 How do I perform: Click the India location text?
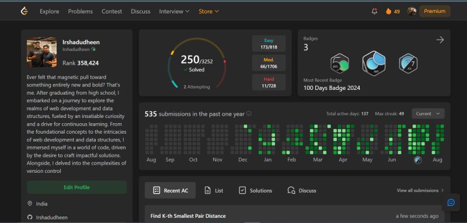pyautogui.click(x=41, y=204)
